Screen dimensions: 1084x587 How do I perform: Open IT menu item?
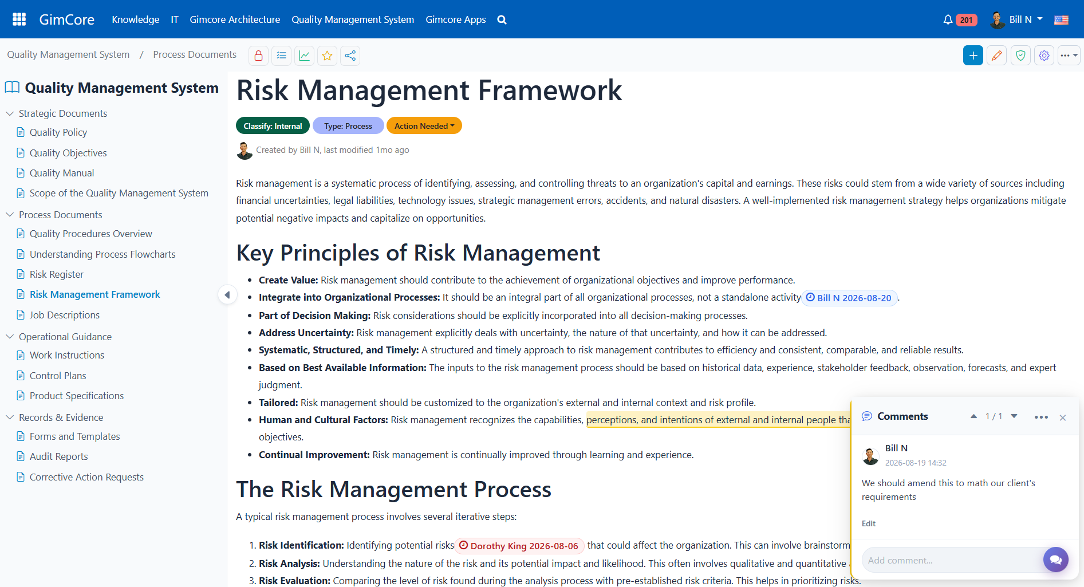click(x=175, y=19)
